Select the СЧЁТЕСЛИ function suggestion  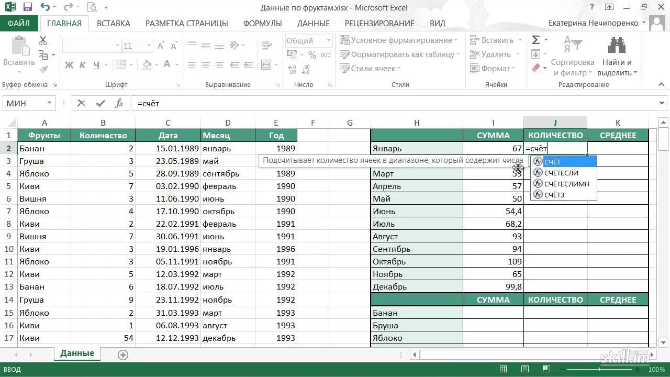coord(563,173)
